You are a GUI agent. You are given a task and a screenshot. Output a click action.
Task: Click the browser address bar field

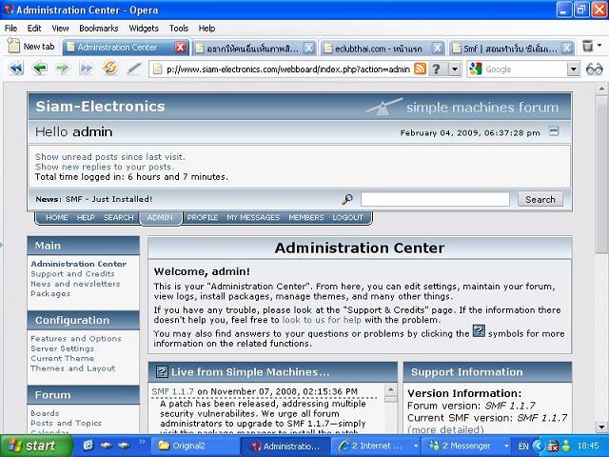pos(287,70)
